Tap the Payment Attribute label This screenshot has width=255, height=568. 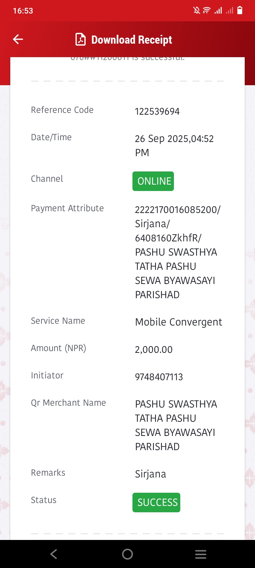[67, 208]
